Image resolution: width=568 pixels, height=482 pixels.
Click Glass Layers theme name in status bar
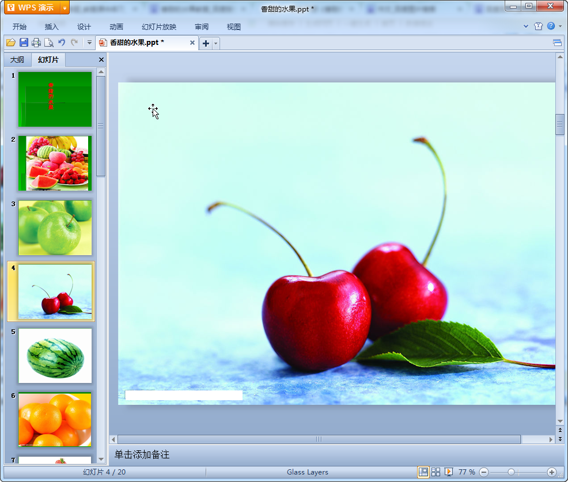coord(308,472)
